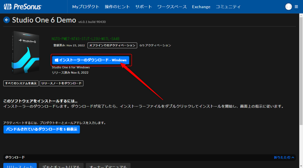Viewport: 303px width, 168px height.
Task: Click the version v6.0.1 build 90430 text
Action: pyautogui.click(x=92, y=22)
